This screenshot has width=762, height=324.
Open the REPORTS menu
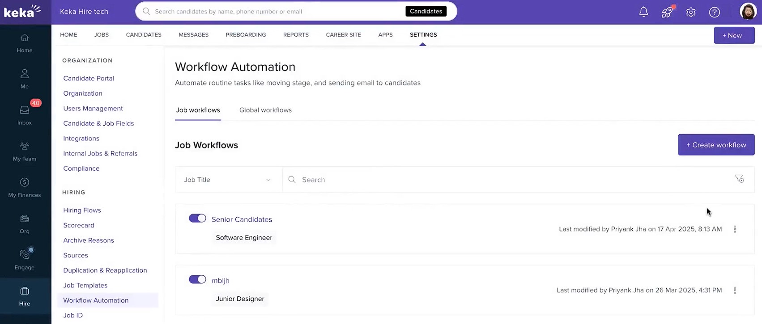pos(296,35)
